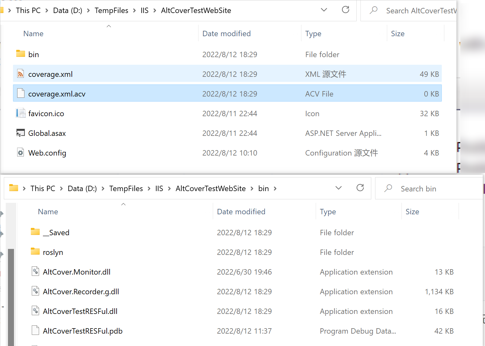Refresh the AltCoverTestWebSite folder view
Viewport: 485px width, 346px height.
click(x=346, y=10)
